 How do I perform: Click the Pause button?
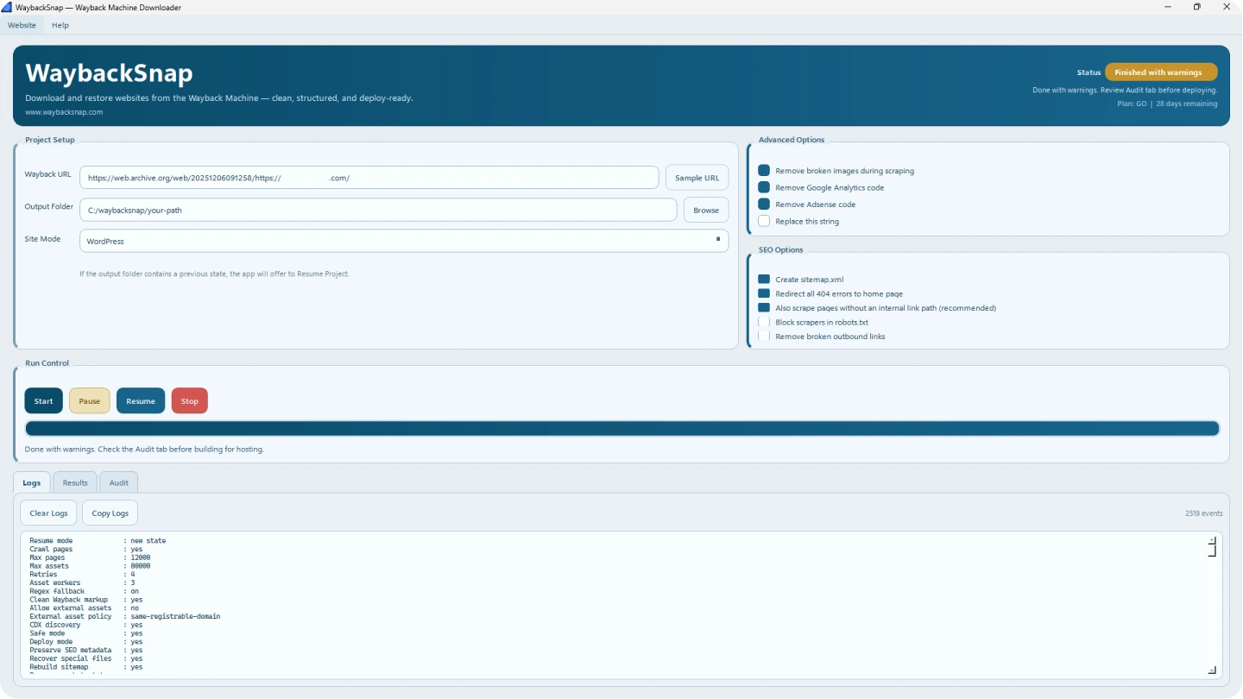pyautogui.click(x=90, y=400)
